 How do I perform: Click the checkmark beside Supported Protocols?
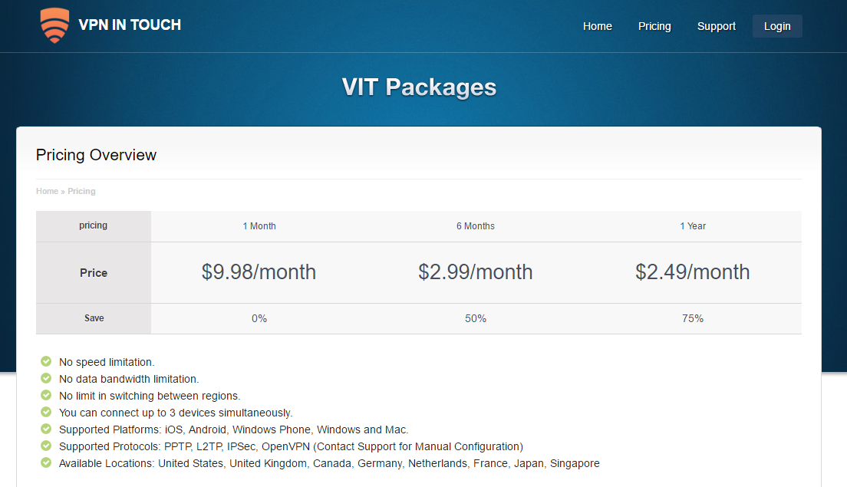point(46,446)
